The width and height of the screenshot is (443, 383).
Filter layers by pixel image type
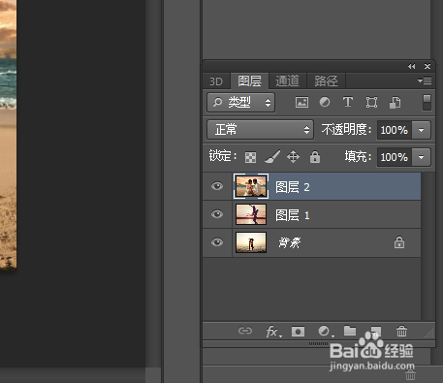click(301, 103)
